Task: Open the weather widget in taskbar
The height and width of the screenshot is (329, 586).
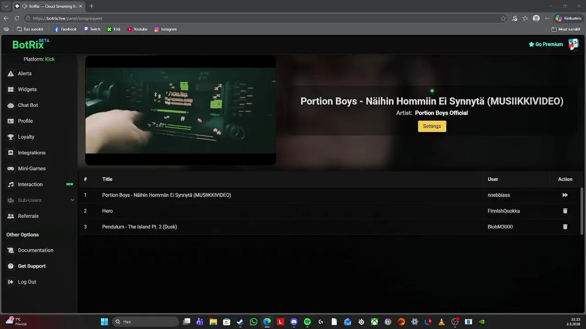Action: pyautogui.click(x=17, y=321)
